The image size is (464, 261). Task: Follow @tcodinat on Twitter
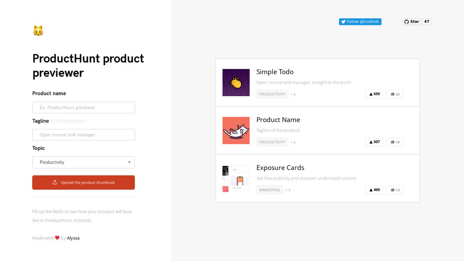(360, 22)
